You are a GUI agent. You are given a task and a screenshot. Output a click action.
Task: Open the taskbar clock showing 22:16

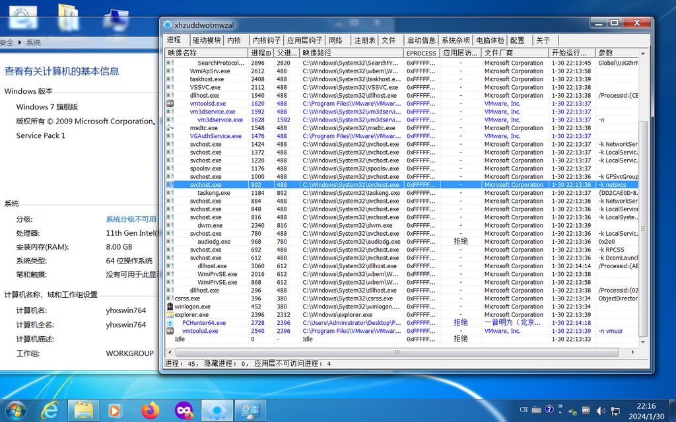click(646, 411)
